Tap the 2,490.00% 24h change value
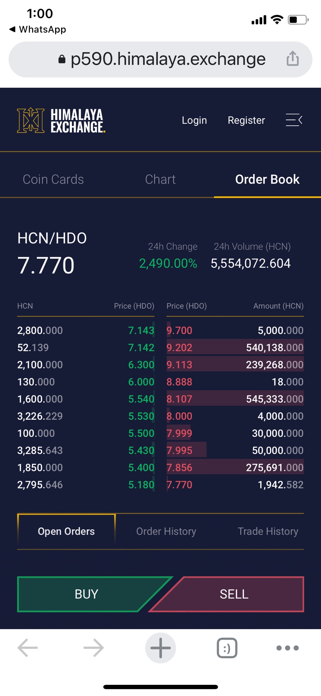Viewport: 321px width, 696px height. [x=168, y=263]
